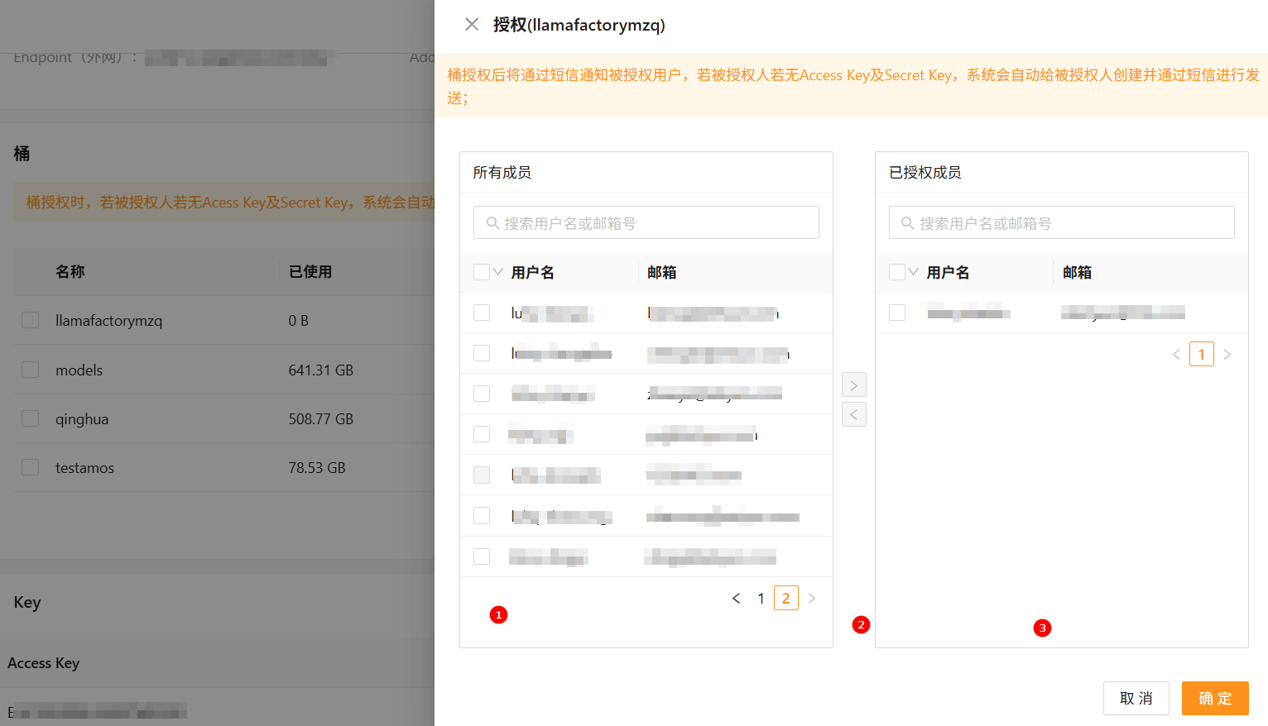Select models bucket checkbox in background table
Viewport: 1268px width, 726px height.
[x=31, y=370]
